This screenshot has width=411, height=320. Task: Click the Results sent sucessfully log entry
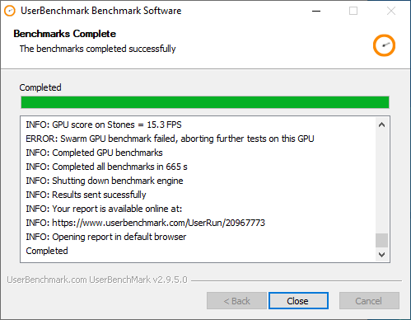point(86,195)
